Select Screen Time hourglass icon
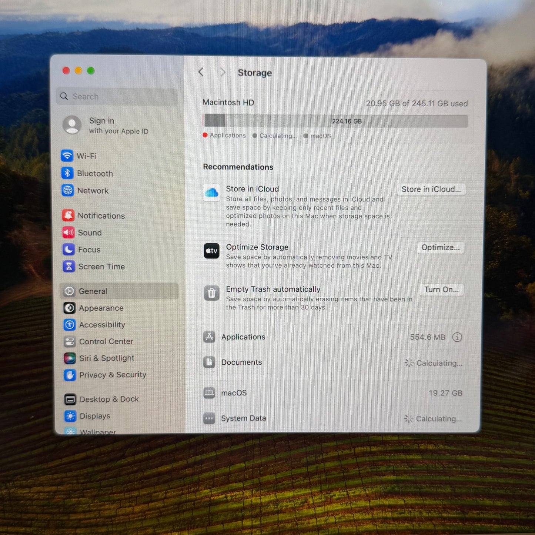 69,267
